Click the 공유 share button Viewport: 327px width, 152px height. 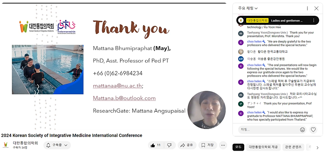[x=187, y=145]
